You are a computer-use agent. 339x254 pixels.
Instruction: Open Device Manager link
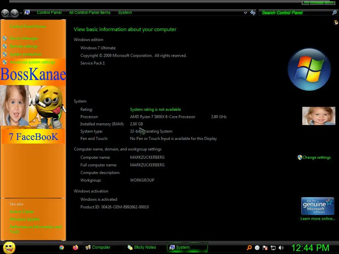24,38
